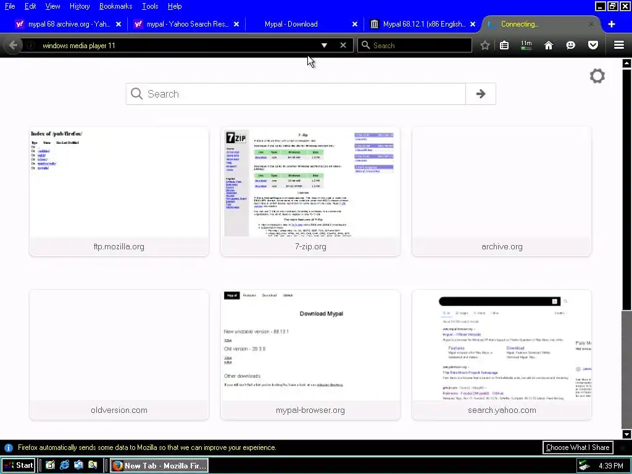
Task: Show bookmarks list icon
Action: (x=504, y=45)
